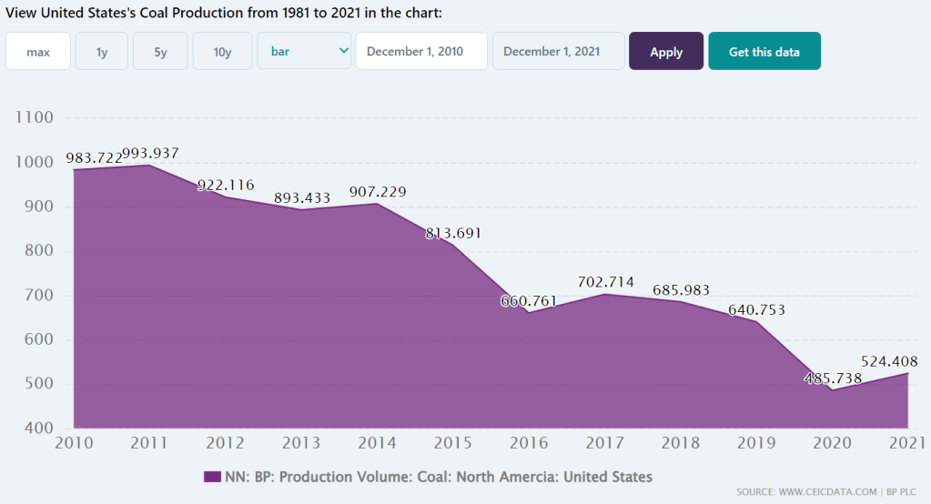Click the start date field December 1, 2010
931x504 pixels.
pos(420,52)
